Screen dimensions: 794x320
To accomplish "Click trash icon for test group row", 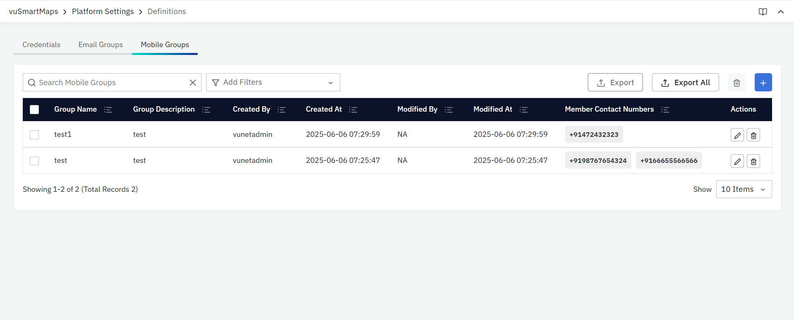I will click(x=753, y=161).
